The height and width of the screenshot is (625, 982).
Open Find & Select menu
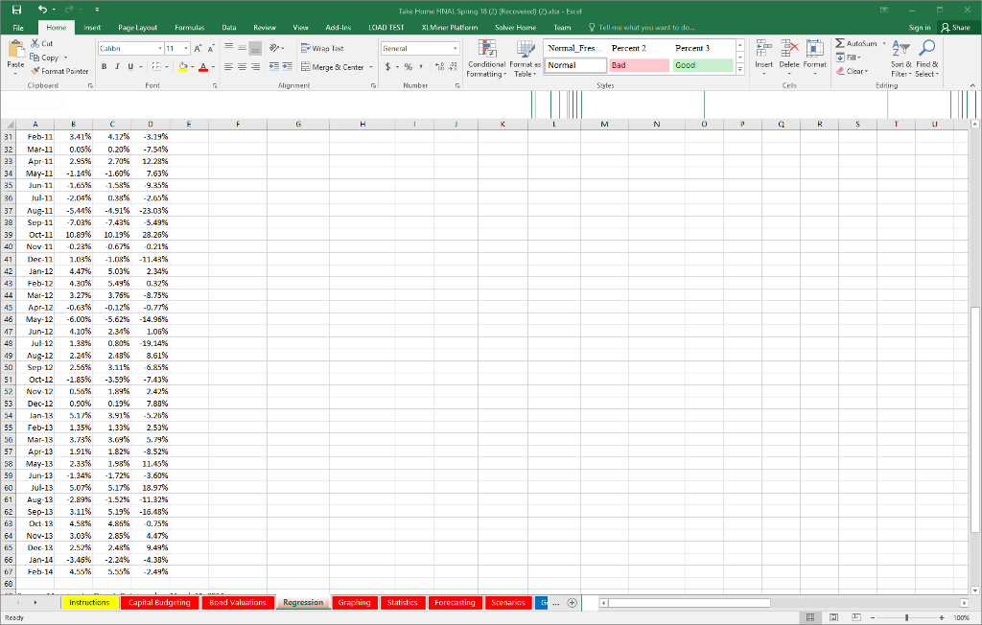coord(927,58)
